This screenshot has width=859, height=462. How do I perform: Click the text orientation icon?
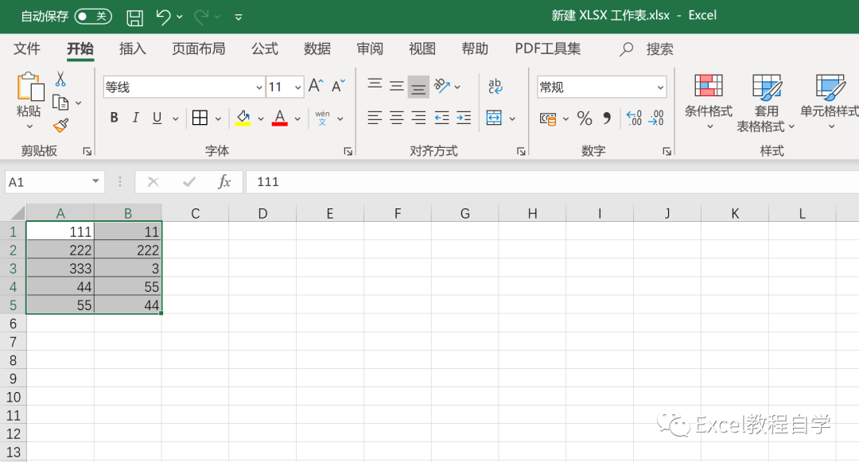click(x=442, y=85)
